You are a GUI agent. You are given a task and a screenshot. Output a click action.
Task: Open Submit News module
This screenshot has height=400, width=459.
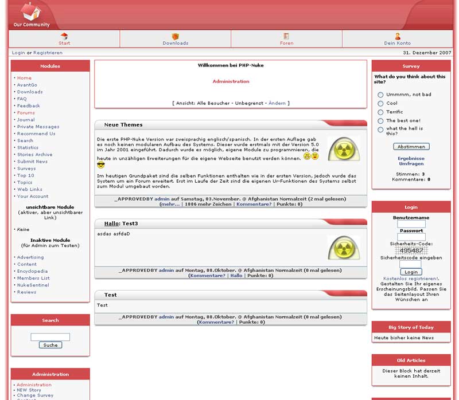tap(32, 162)
